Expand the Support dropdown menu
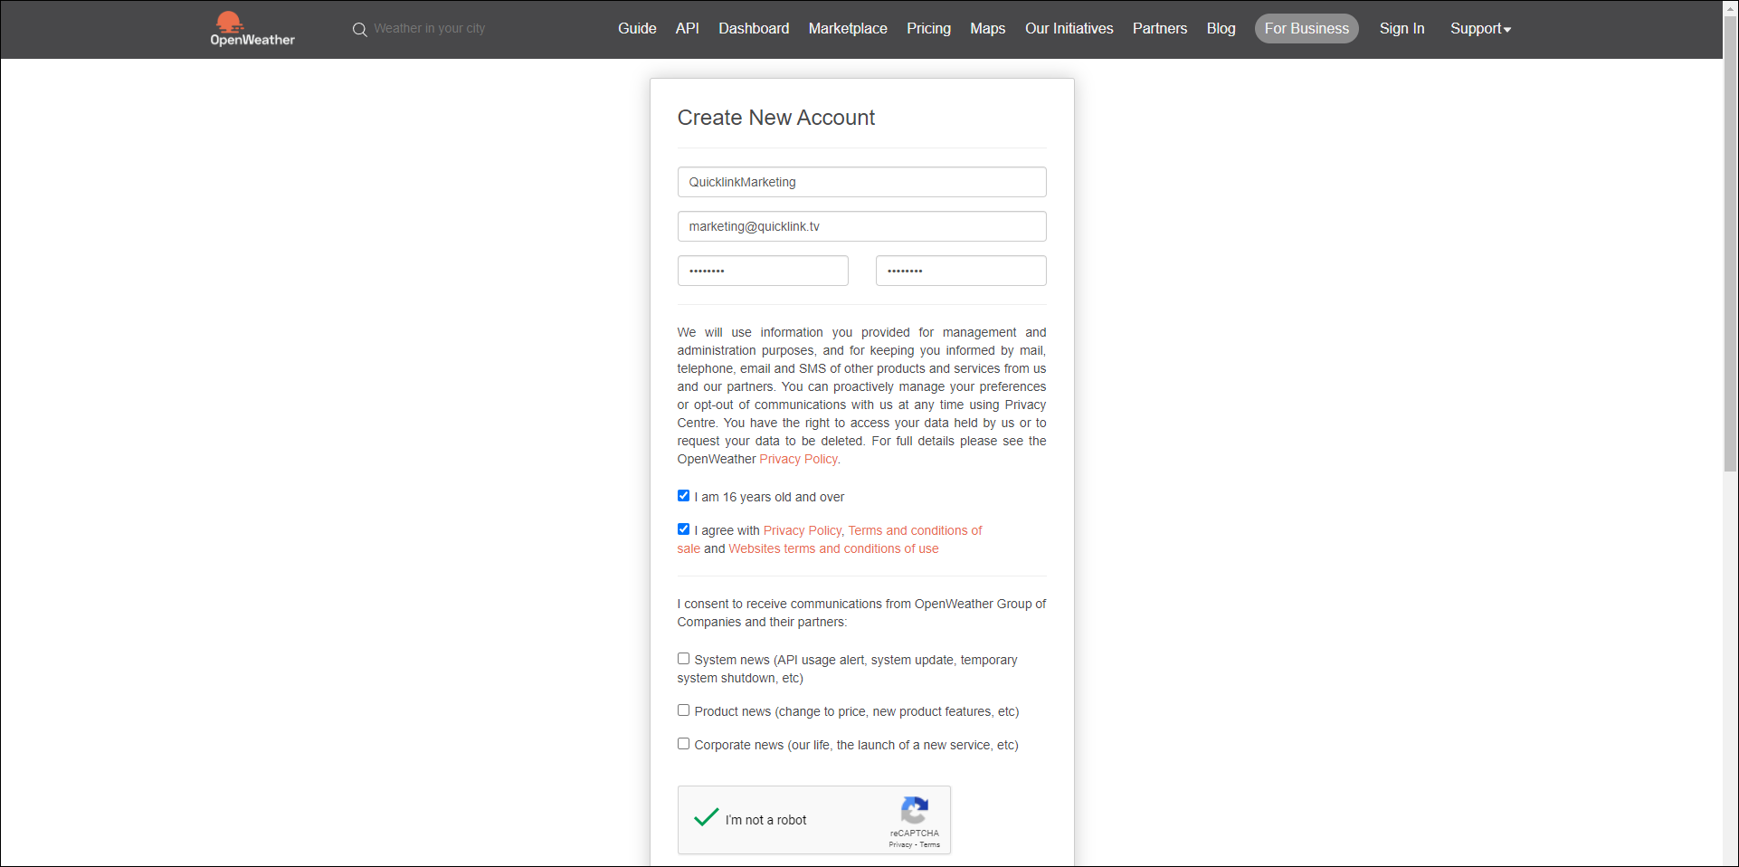 pyautogui.click(x=1479, y=29)
